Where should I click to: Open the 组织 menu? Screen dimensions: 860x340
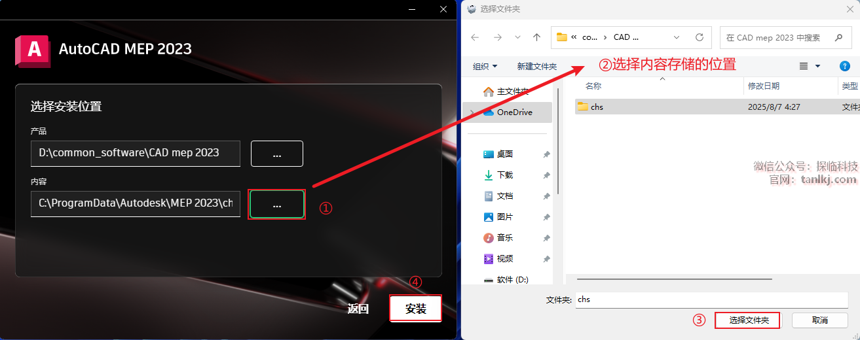[485, 66]
